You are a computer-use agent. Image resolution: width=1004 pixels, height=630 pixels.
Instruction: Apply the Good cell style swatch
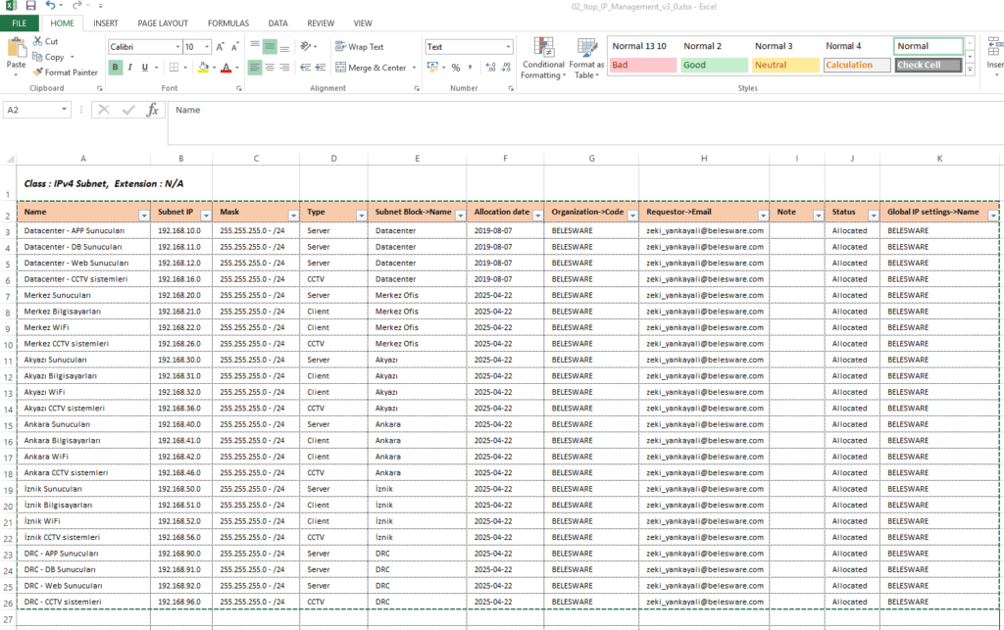713,65
